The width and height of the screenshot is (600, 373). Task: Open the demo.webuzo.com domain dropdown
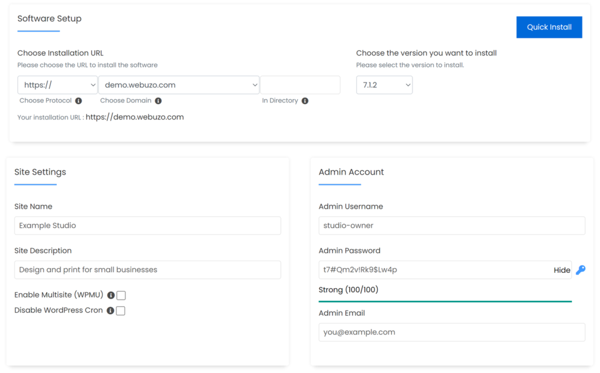click(x=179, y=85)
